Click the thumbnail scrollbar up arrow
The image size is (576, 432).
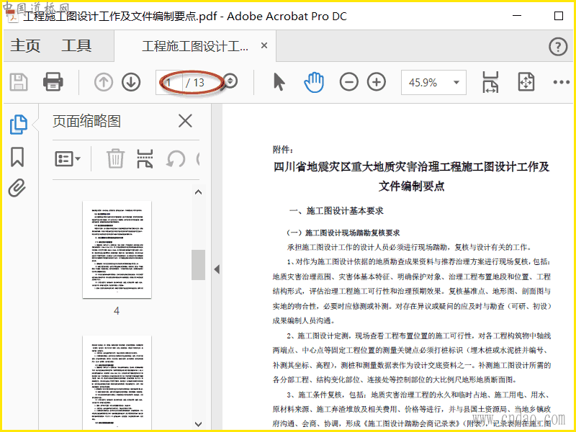(x=199, y=192)
